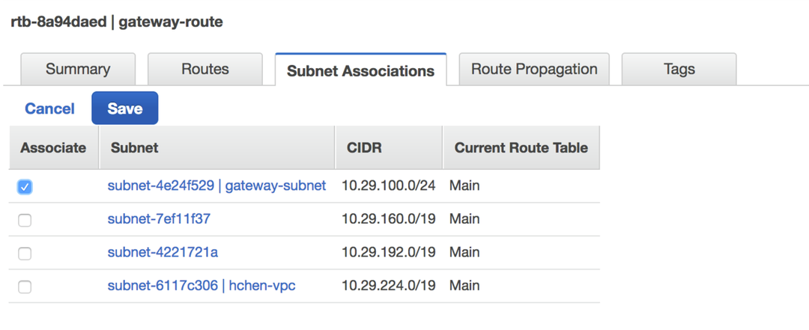
Task: Check the box for subnet-7ef11f37
Action: pos(25,220)
